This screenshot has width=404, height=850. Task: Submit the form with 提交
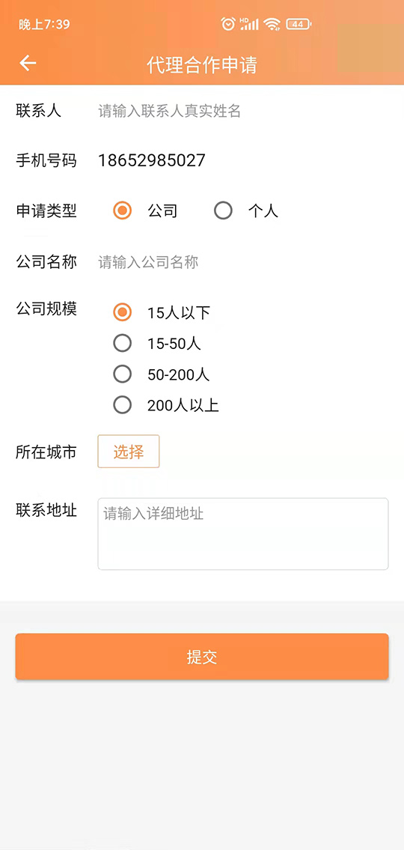202,657
